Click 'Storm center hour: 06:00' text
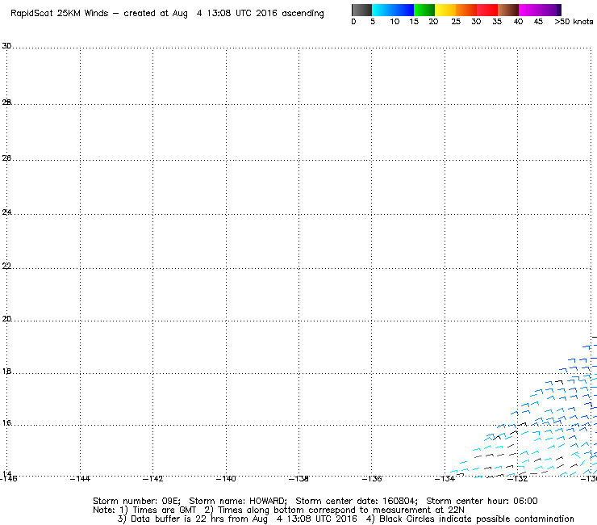The image size is (597, 525). tap(482, 501)
